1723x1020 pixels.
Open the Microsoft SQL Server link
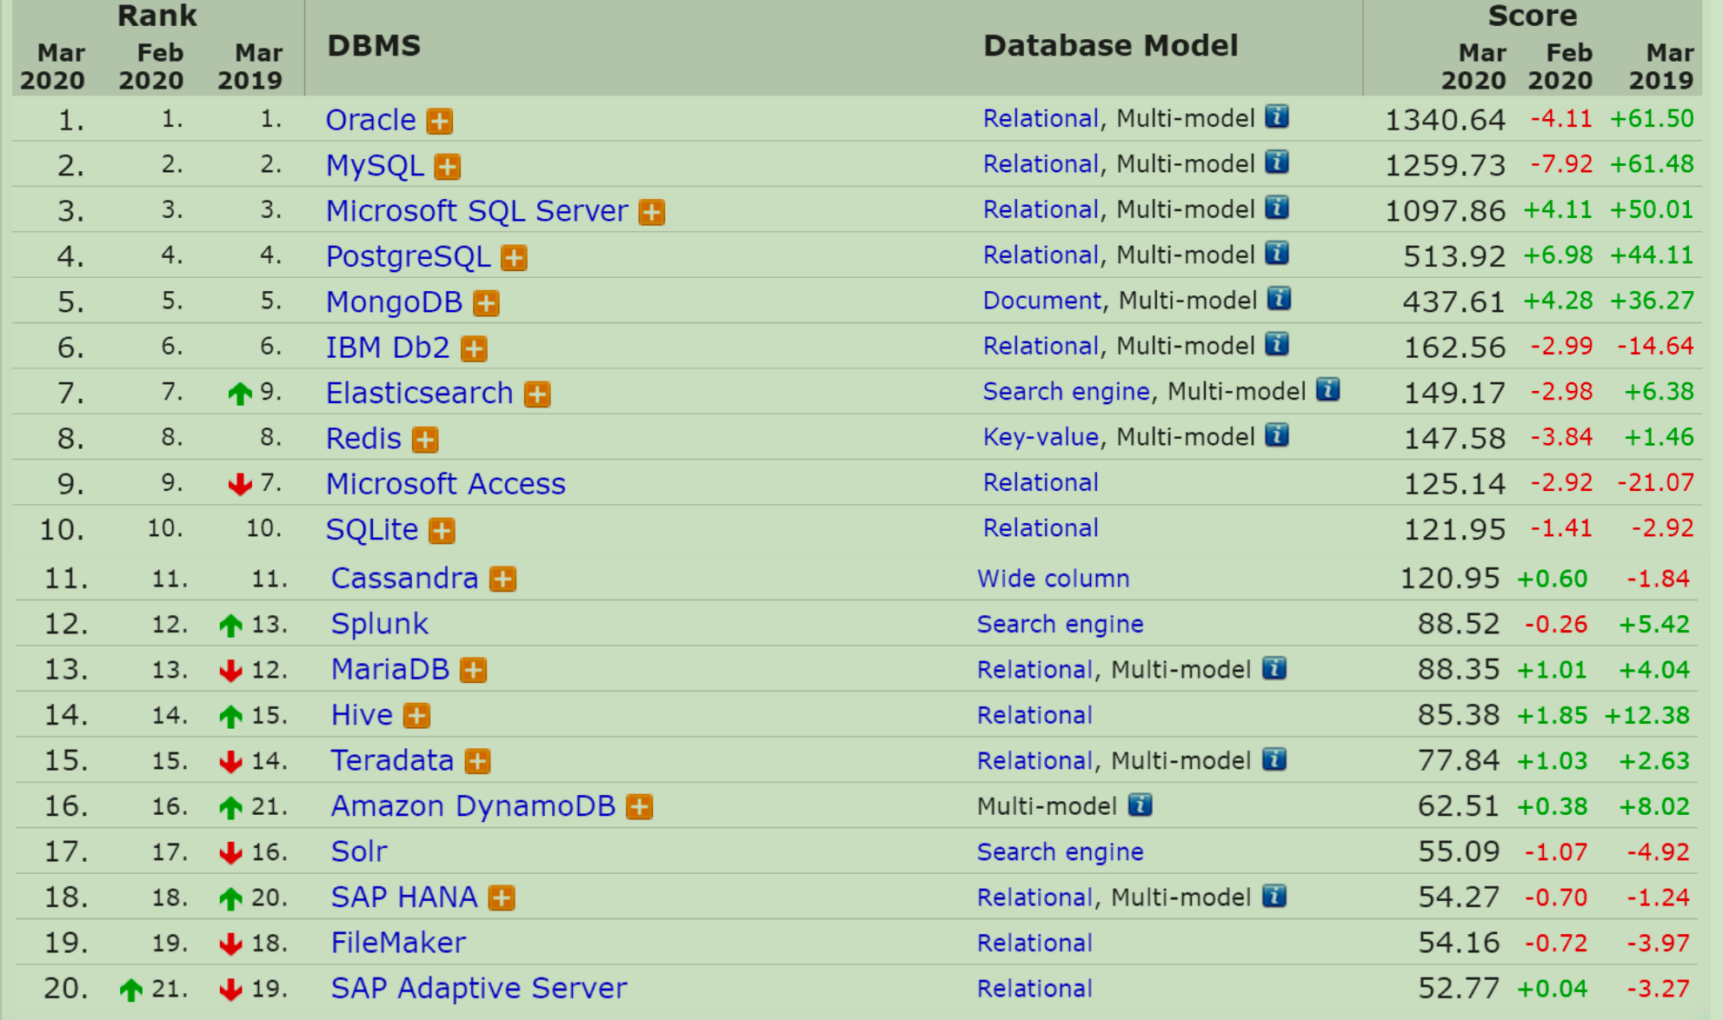pyautogui.click(x=476, y=211)
